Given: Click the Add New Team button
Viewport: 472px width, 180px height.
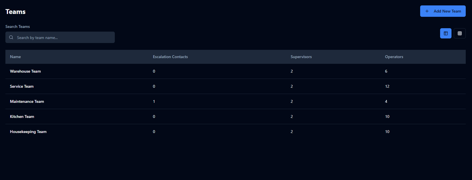Looking at the screenshot, I should pyautogui.click(x=443, y=11).
